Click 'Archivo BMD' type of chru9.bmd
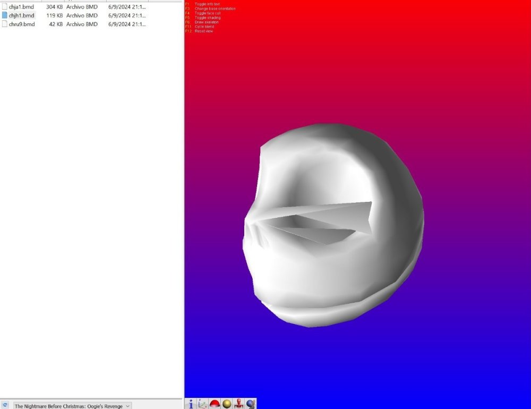The width and height of the screenshot is (531, 409). coord(82,24)
